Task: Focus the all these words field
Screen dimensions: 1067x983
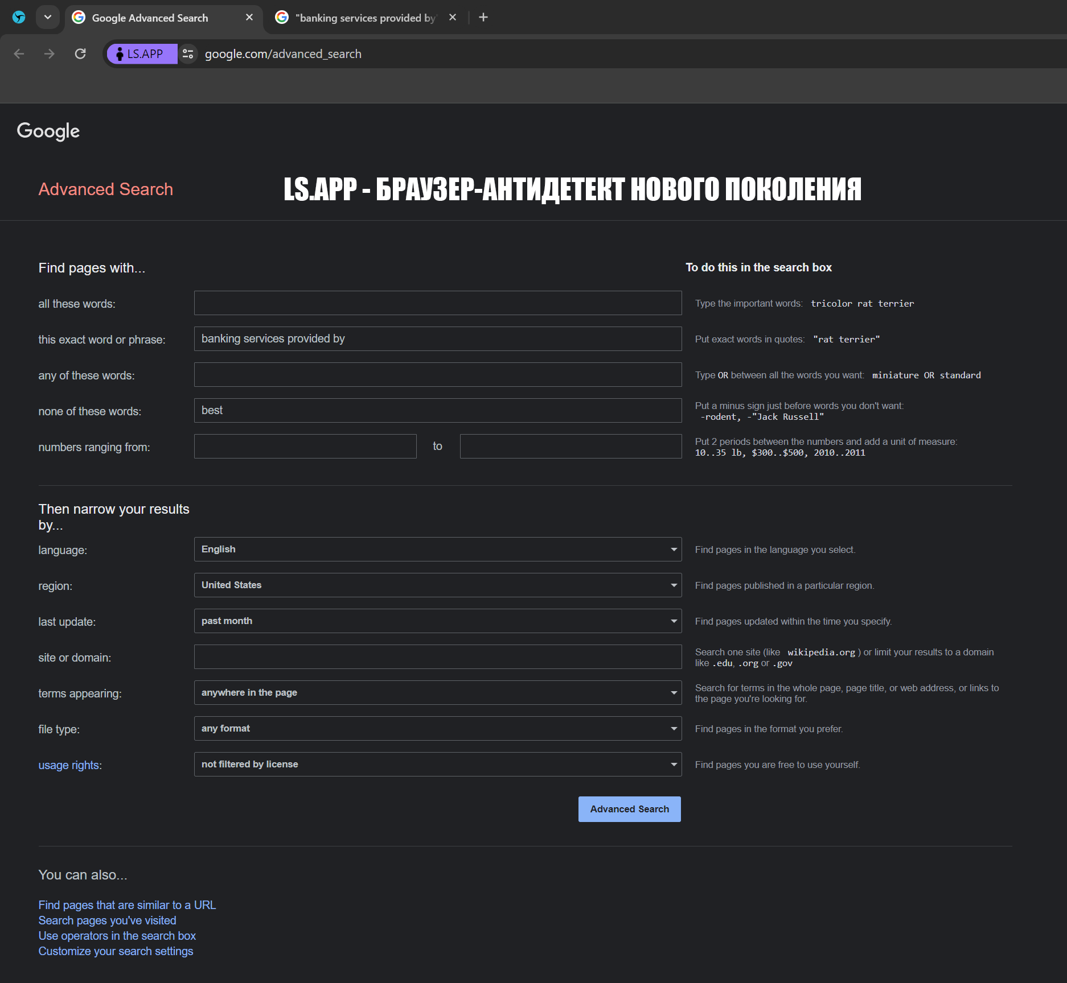Action: pos(438,303)
